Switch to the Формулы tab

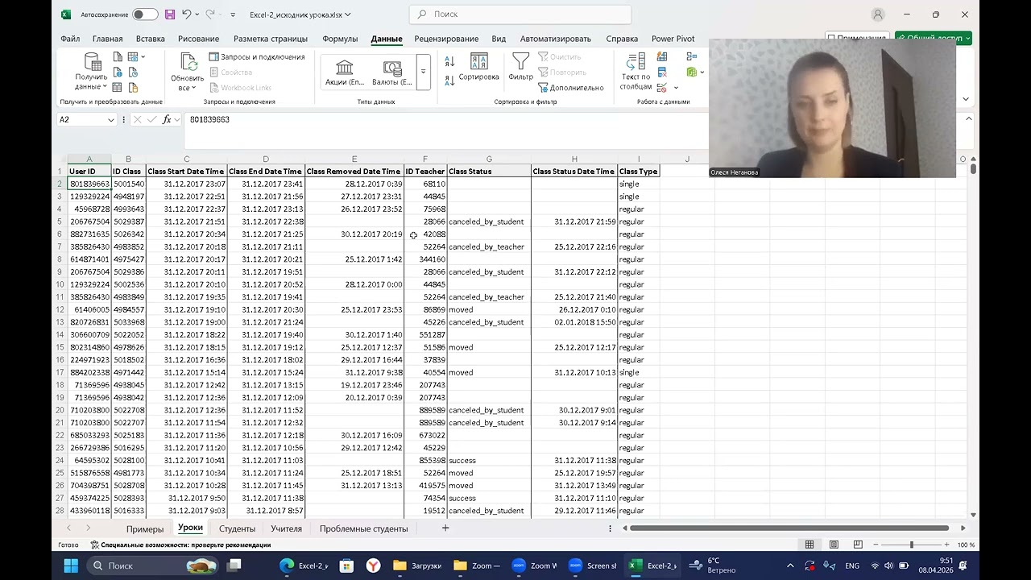tap(340, 39)
